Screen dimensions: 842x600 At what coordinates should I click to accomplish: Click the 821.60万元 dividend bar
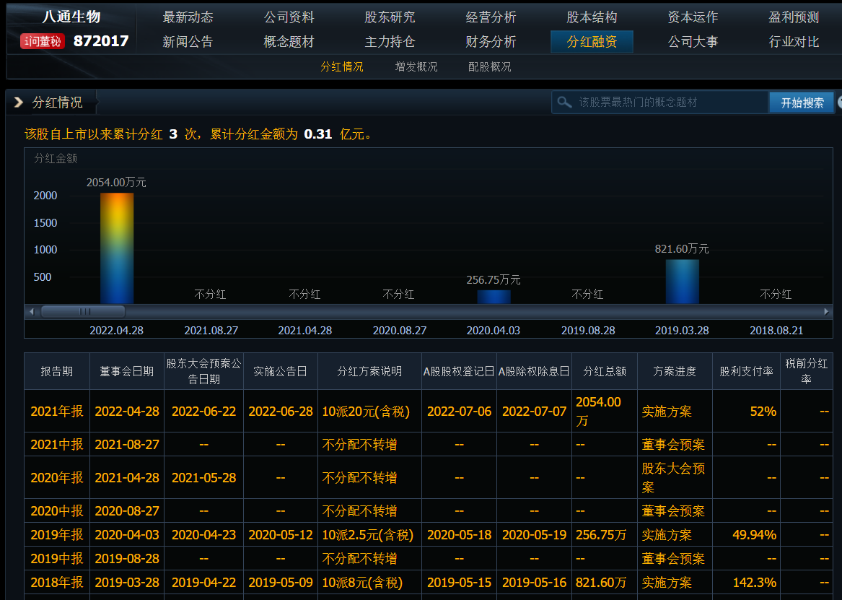[682, 282]
